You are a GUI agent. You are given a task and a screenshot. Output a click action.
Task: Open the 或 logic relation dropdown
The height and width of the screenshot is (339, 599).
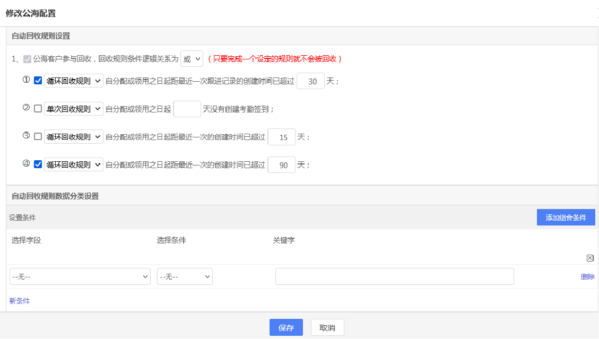192,59
